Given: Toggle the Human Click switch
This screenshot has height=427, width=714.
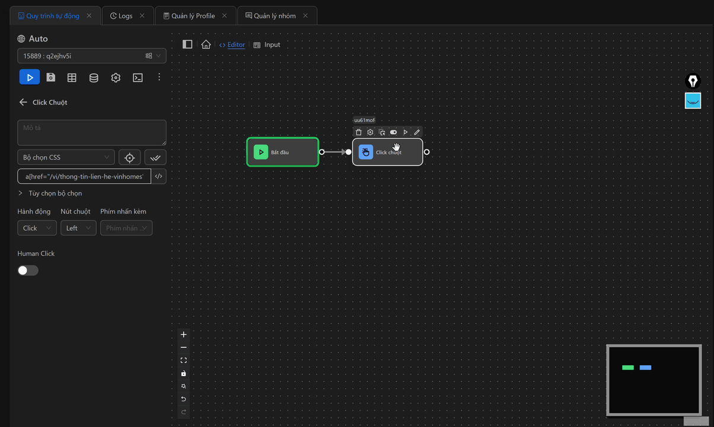Looking at the screenshot, I should [28, 270].
